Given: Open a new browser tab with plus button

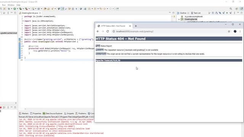Looking at the screenshot, I should pyautogui.click(x=136, y=26).
